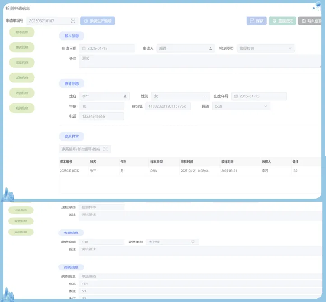Select the green 家系信息 sidebar button
This screenshot has width=326, height=302.
tap(22, 63)
